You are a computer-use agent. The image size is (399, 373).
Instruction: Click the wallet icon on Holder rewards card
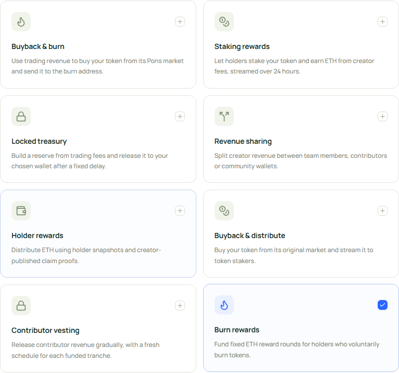[x=21, y=210]
